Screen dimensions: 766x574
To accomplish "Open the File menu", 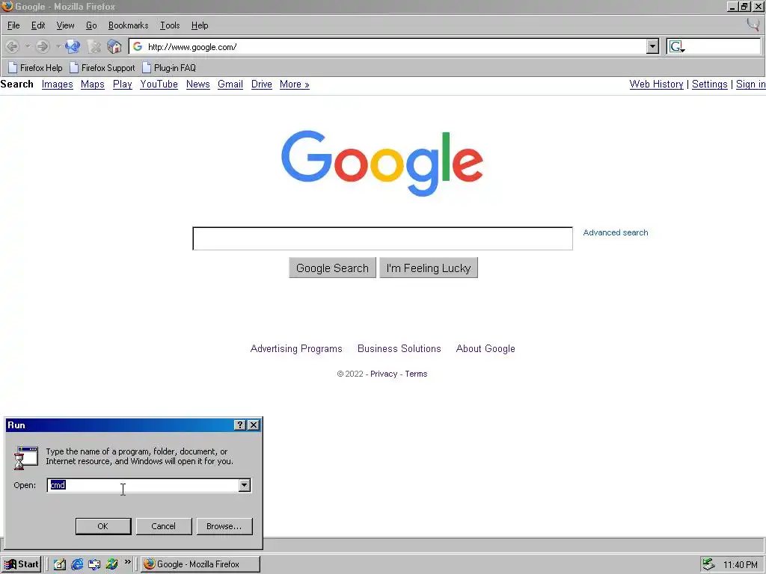I will pyautogui.click(x=13, y=25).
